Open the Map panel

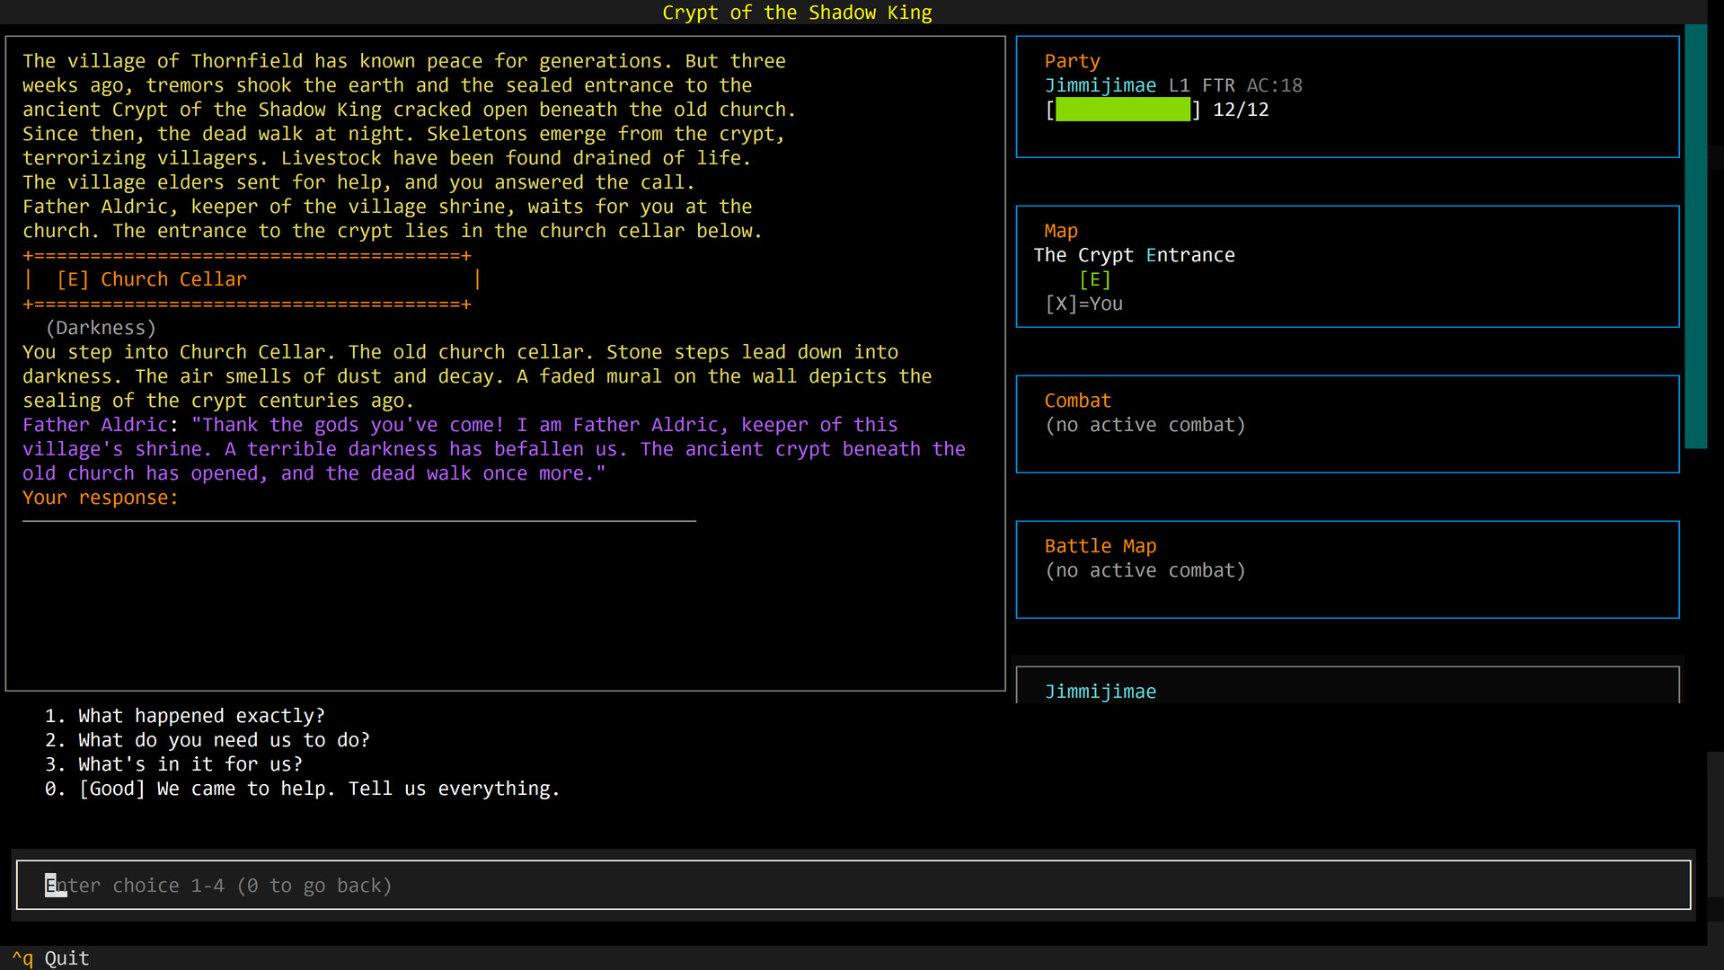pos(1061,231)
